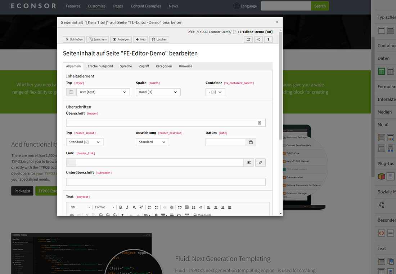The height and width of the screenshot is (274, 396).
Task: Insert a block quote
Action: point(180,207)
